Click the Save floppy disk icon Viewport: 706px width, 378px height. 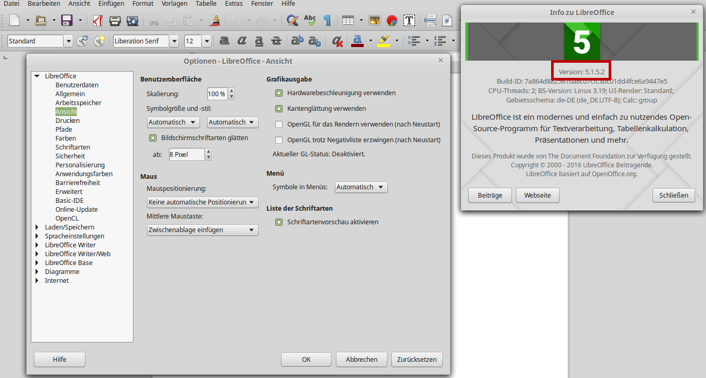click(67, 20)
